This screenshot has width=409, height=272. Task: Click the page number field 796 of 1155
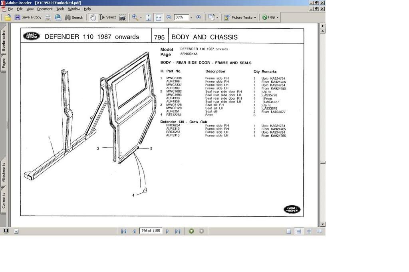click(x=151, y=231)
